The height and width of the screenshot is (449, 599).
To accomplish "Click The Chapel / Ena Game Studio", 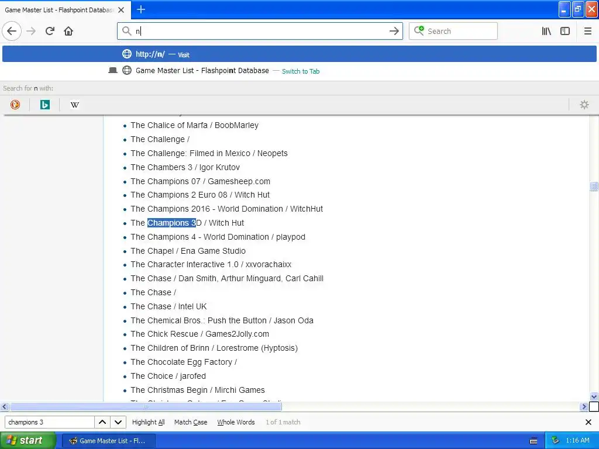I will point(188,251).
